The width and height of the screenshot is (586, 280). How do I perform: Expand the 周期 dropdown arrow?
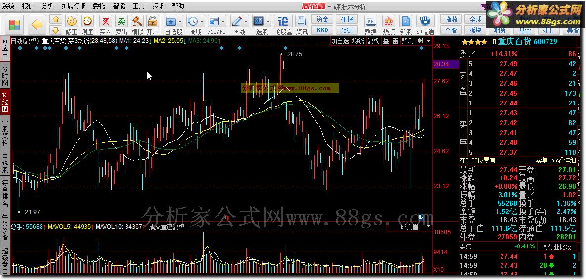click(202, 21)
